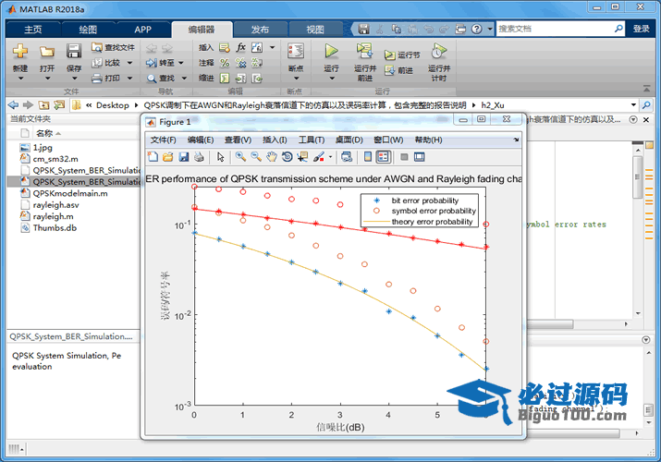Click the Breakpoints icon
The image size is (661, 462).
point(296,51)
